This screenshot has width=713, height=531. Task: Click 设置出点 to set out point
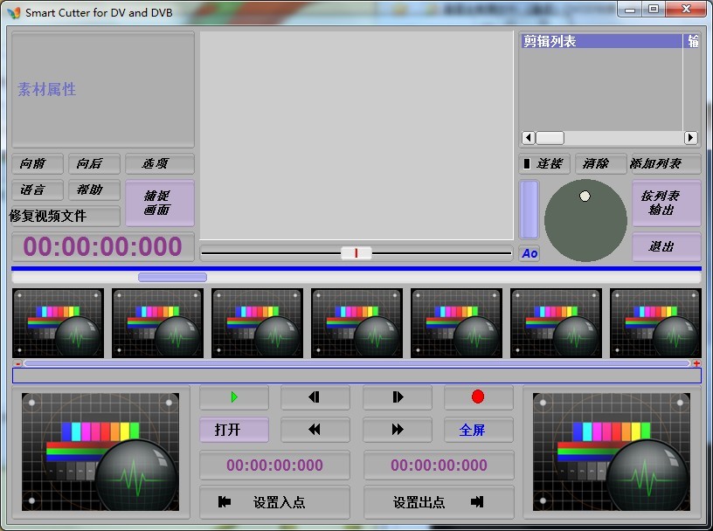coord(439,502)
